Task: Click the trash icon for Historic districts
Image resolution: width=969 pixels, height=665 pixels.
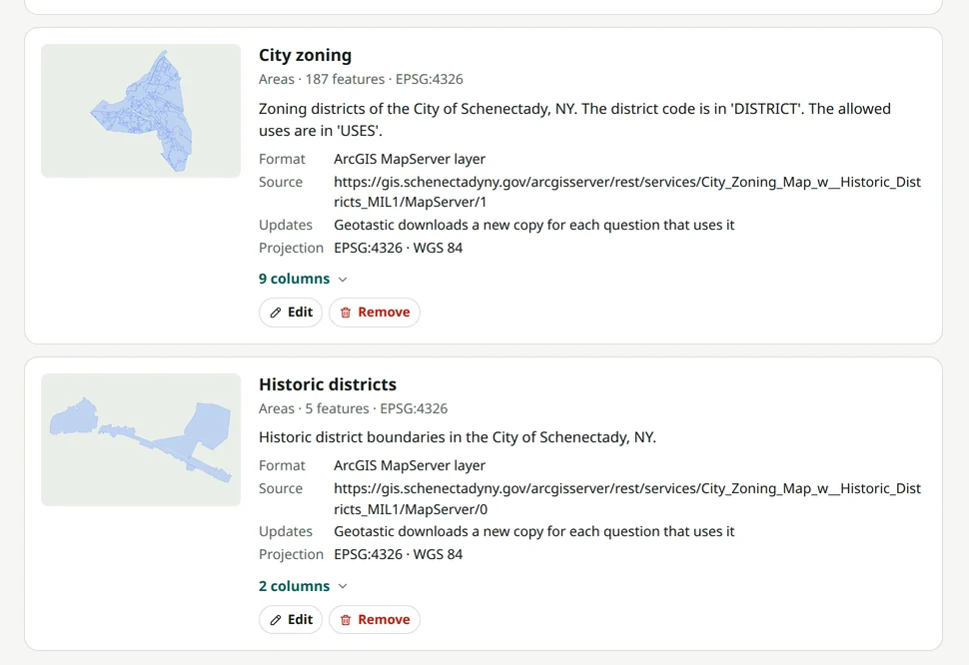Action: [346, 620]
